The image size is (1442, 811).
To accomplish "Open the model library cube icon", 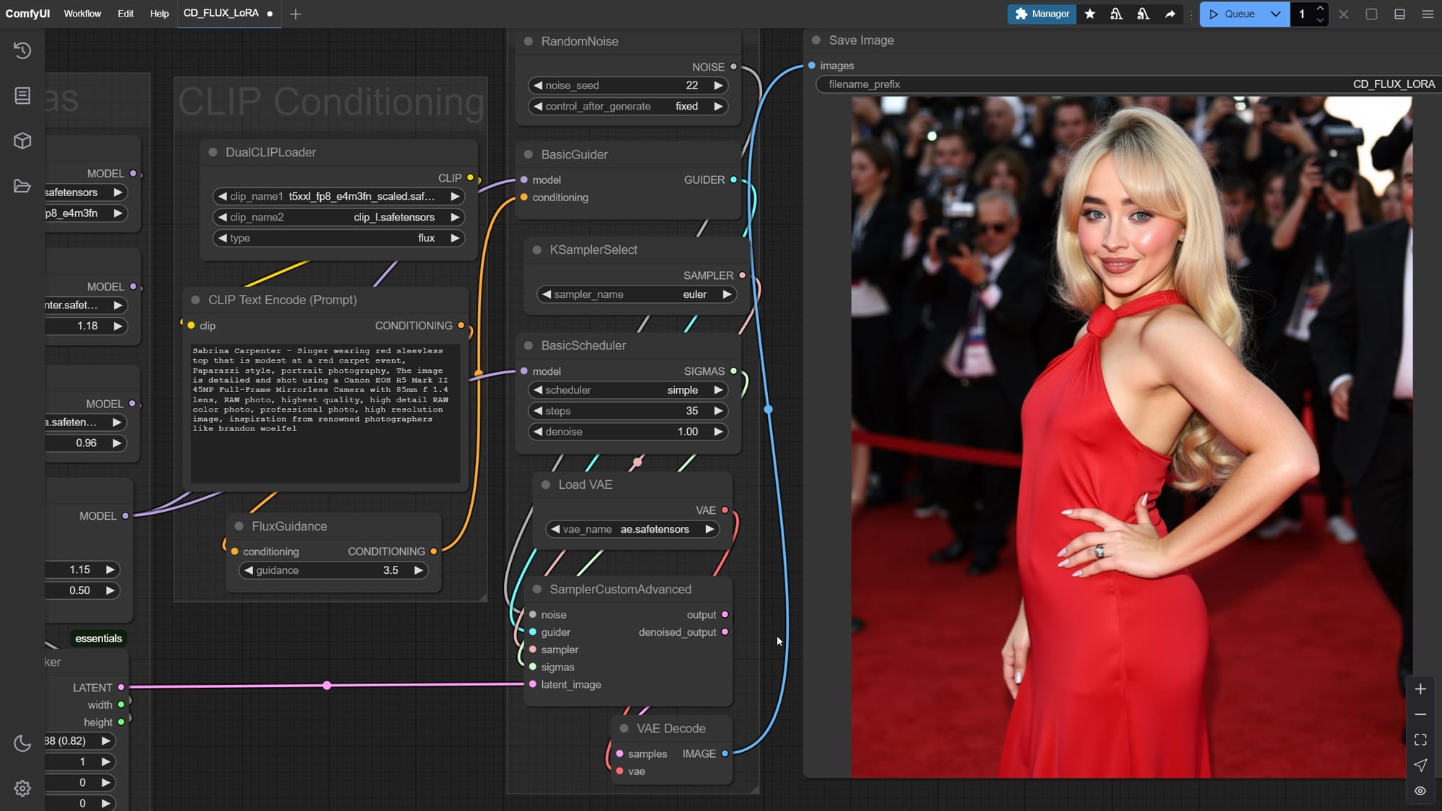I will [x=22, y=141].
